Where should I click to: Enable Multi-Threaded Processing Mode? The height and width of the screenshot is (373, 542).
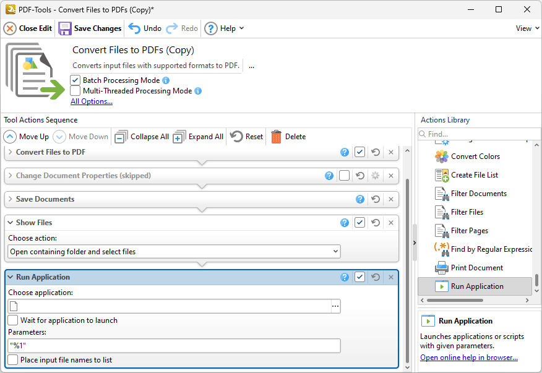pyautogui.click(x=75, y=91)
